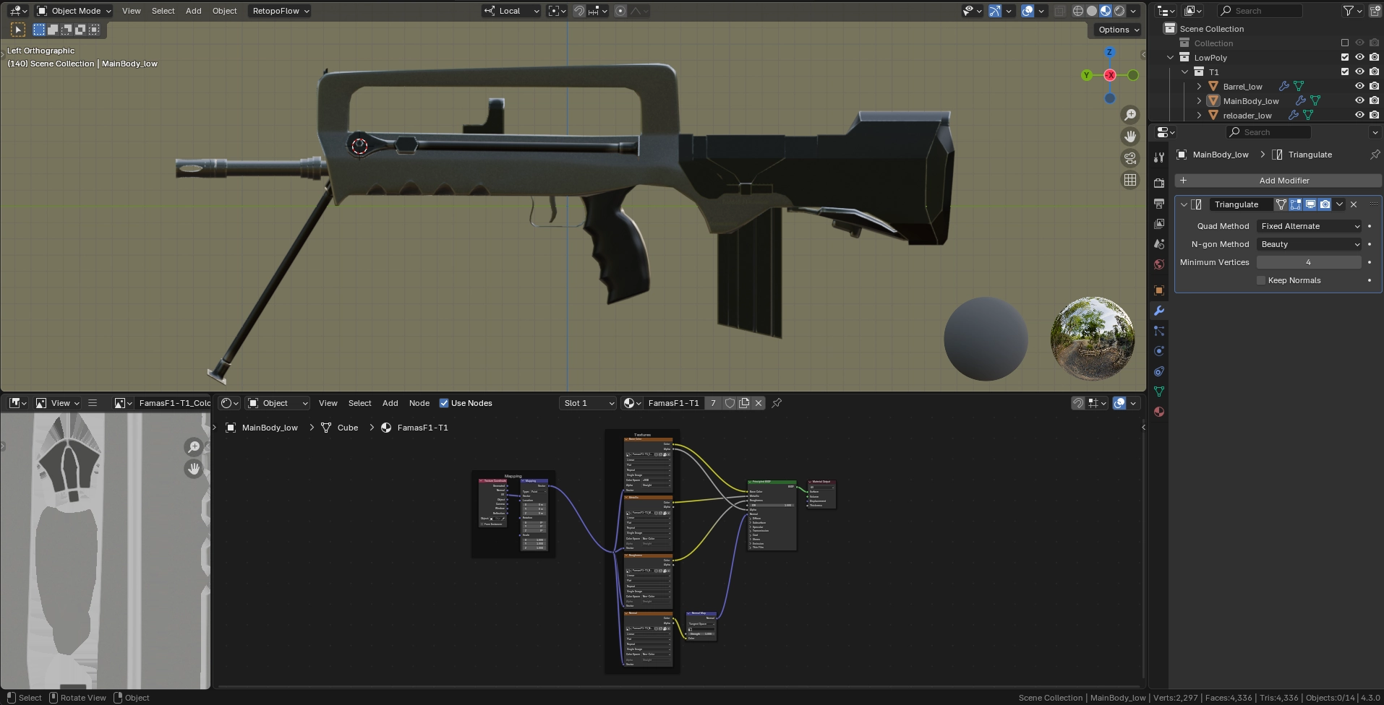Image resolution: width=1384 pixels, height=705 pixels.
Task: Click the zoom magnifier icon in 3D viewport
Action: (1130, 115)
